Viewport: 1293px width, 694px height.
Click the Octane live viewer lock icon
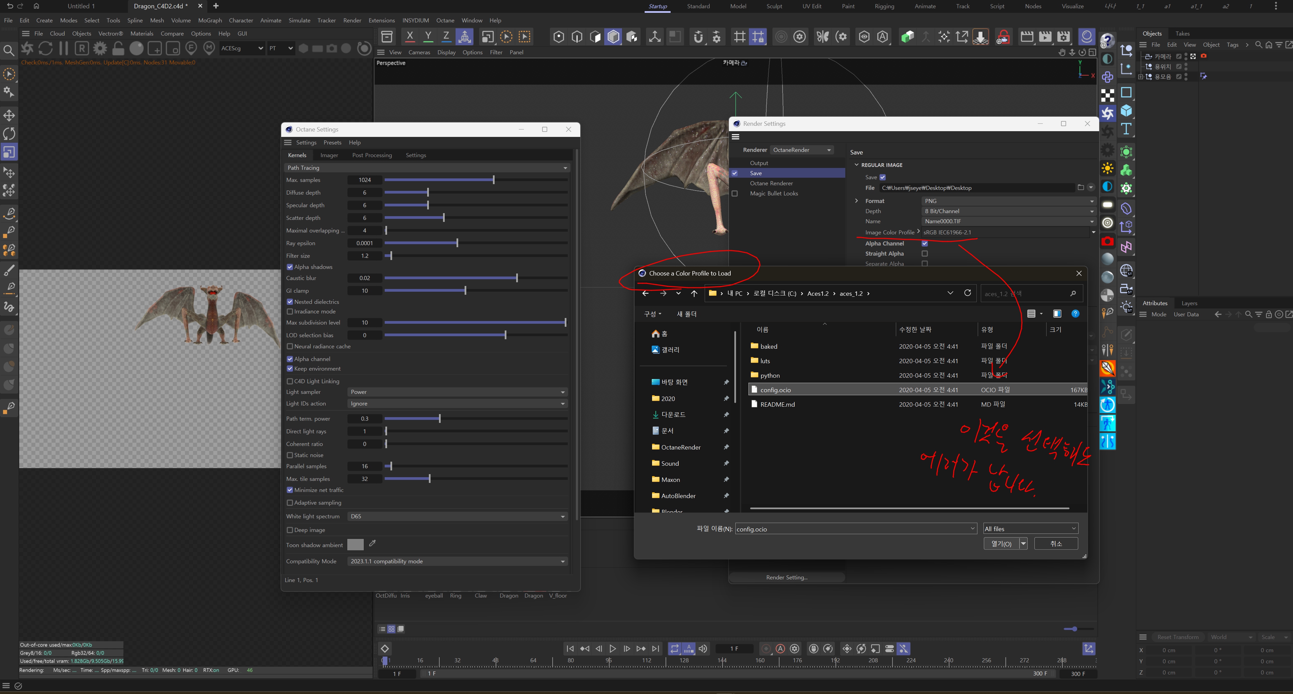tap(118, 48)
